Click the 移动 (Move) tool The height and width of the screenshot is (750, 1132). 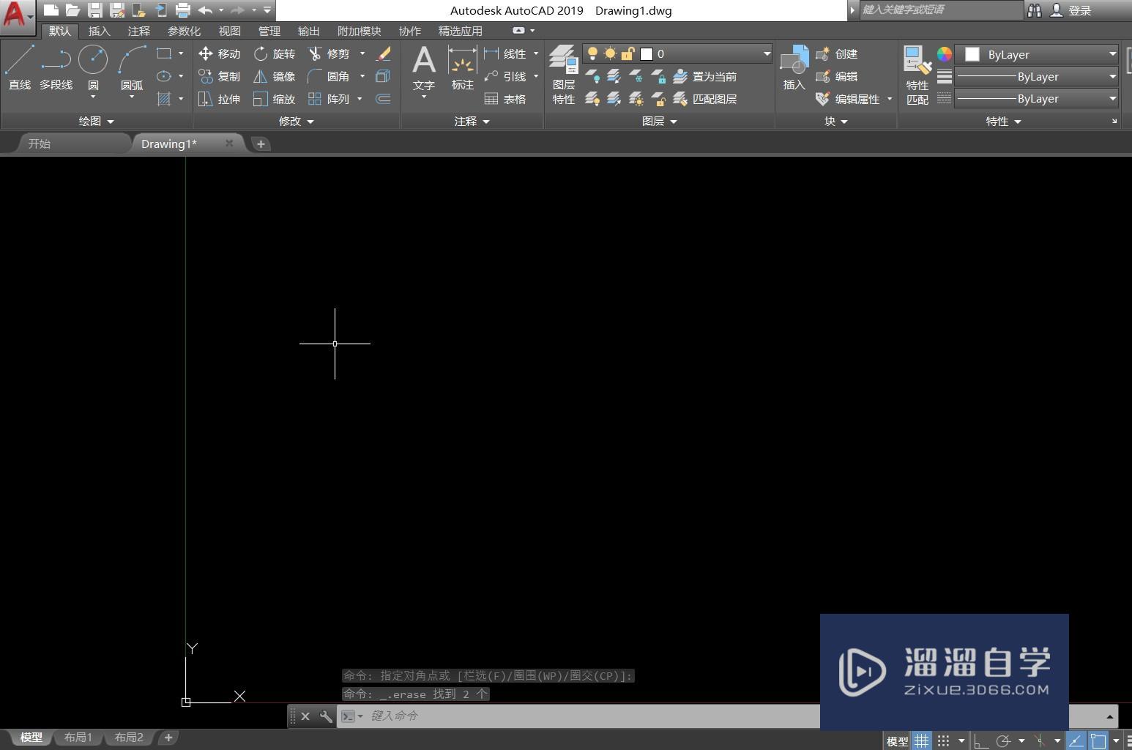tap(220, 53)
